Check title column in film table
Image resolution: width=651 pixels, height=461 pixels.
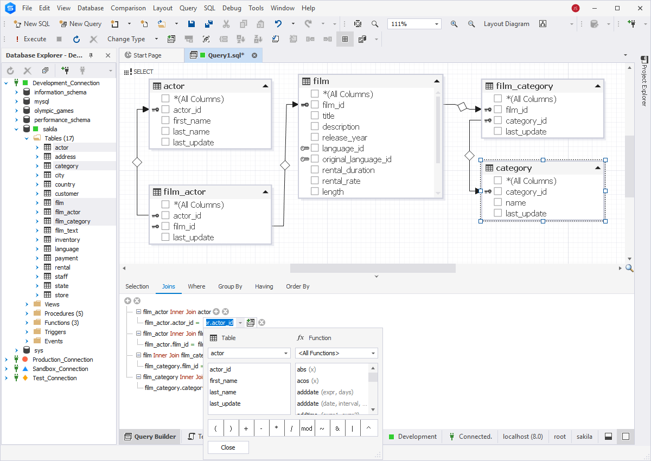point(315,116)
